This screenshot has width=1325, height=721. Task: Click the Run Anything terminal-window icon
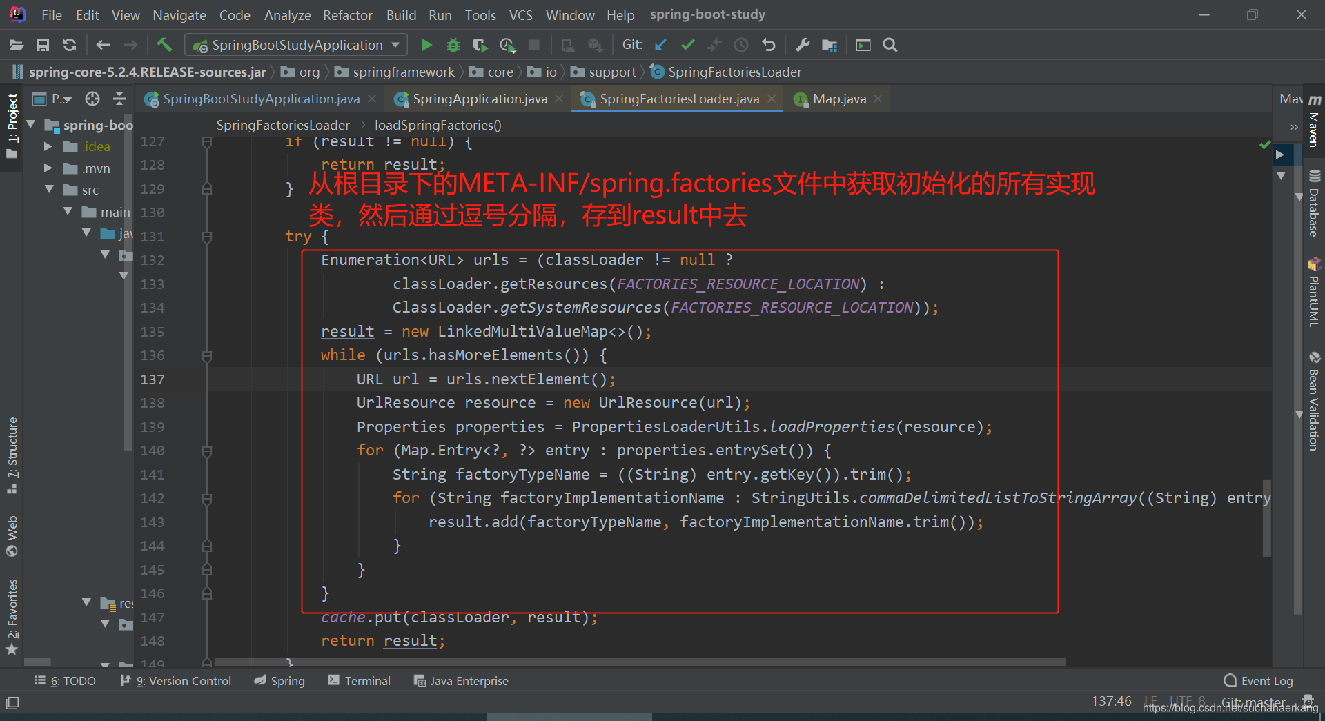(863, 46)
